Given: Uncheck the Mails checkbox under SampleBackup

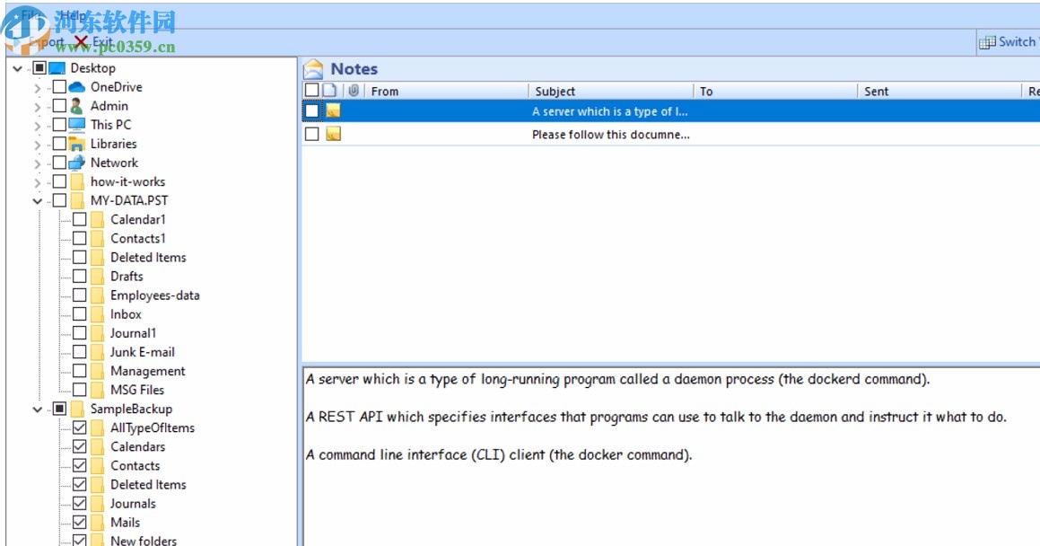Looking at the screenshot, I should point(80,522).
